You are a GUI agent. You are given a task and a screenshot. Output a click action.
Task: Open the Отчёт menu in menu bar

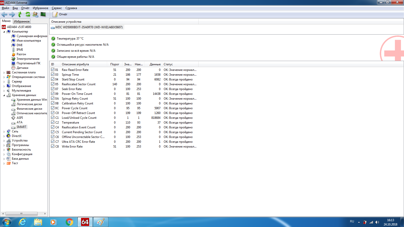pos(25,8)
